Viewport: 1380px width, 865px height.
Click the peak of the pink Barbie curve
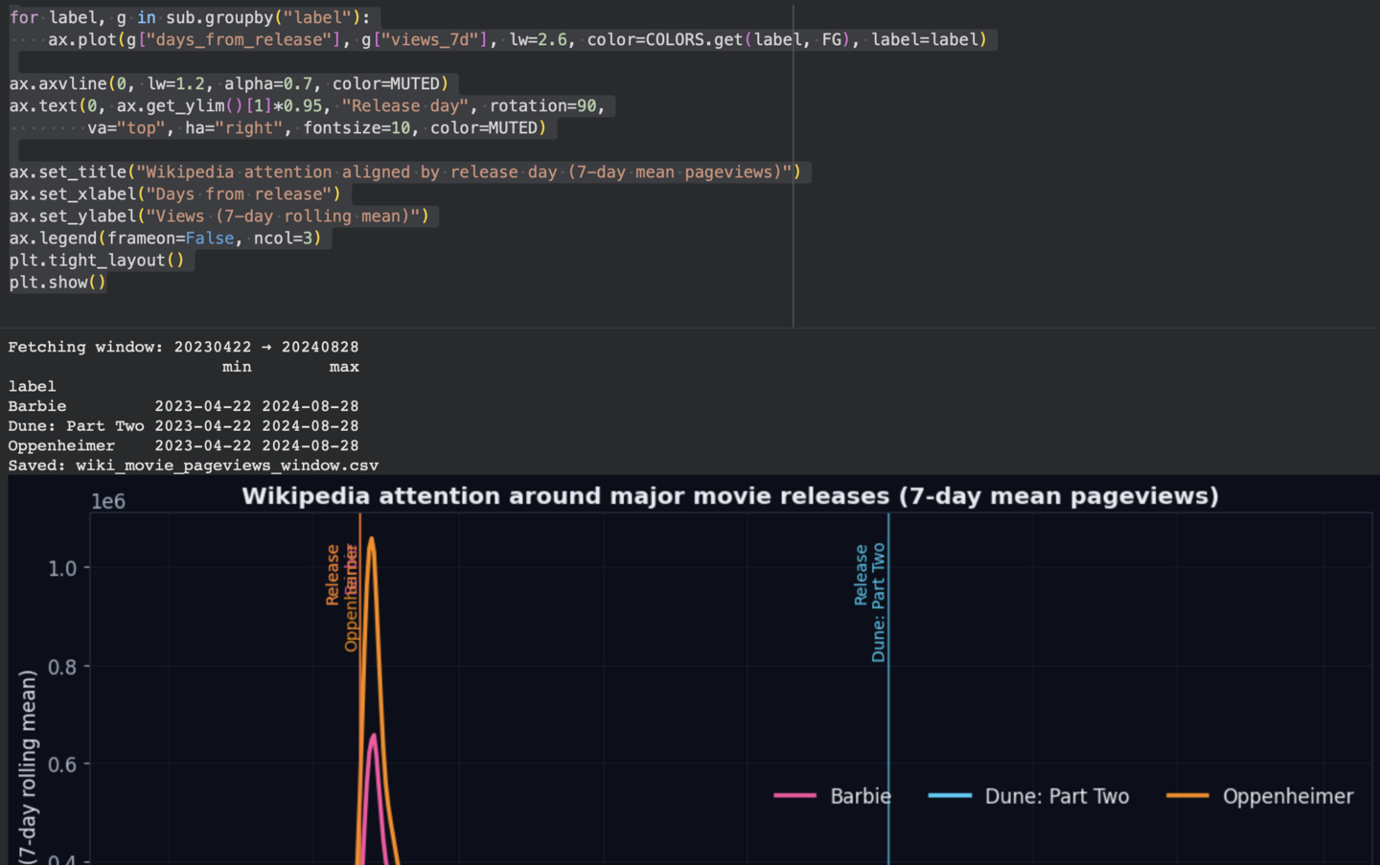tap(373, 736)
